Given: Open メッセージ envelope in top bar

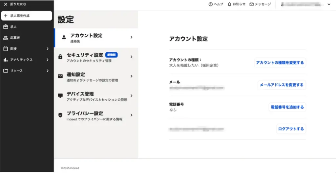Looking at the screenshot, I should (251, 4).
